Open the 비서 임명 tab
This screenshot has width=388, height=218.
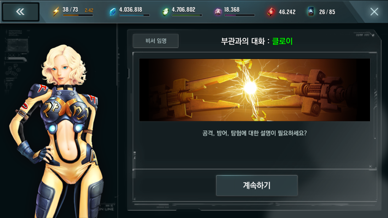pos(156,41)
